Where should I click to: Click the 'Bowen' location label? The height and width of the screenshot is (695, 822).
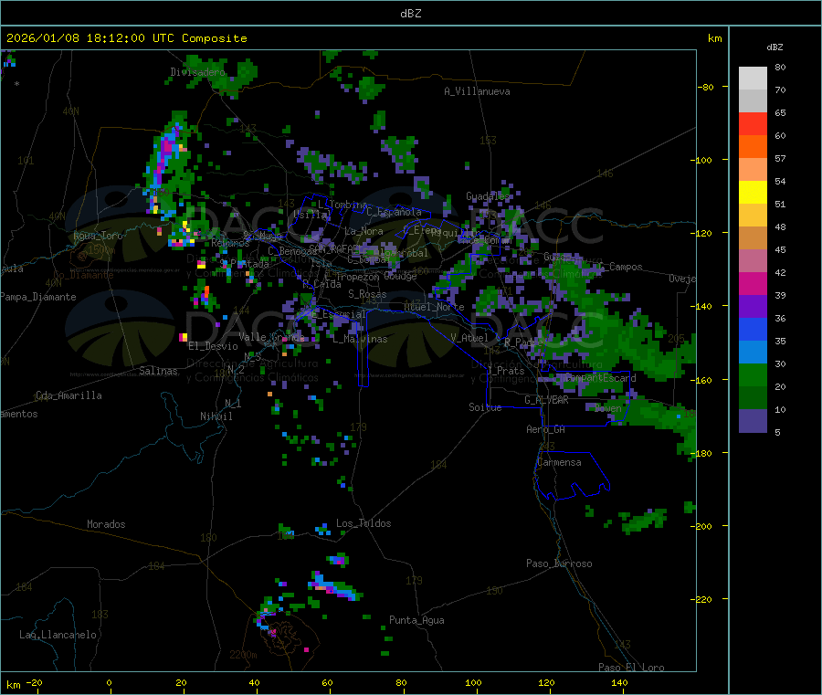click(608, 407)
